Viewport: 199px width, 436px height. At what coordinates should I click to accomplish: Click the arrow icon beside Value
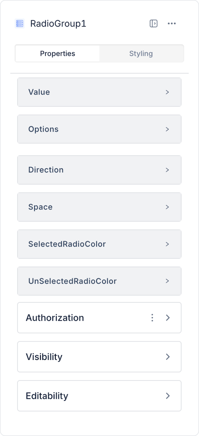(167, 92)
